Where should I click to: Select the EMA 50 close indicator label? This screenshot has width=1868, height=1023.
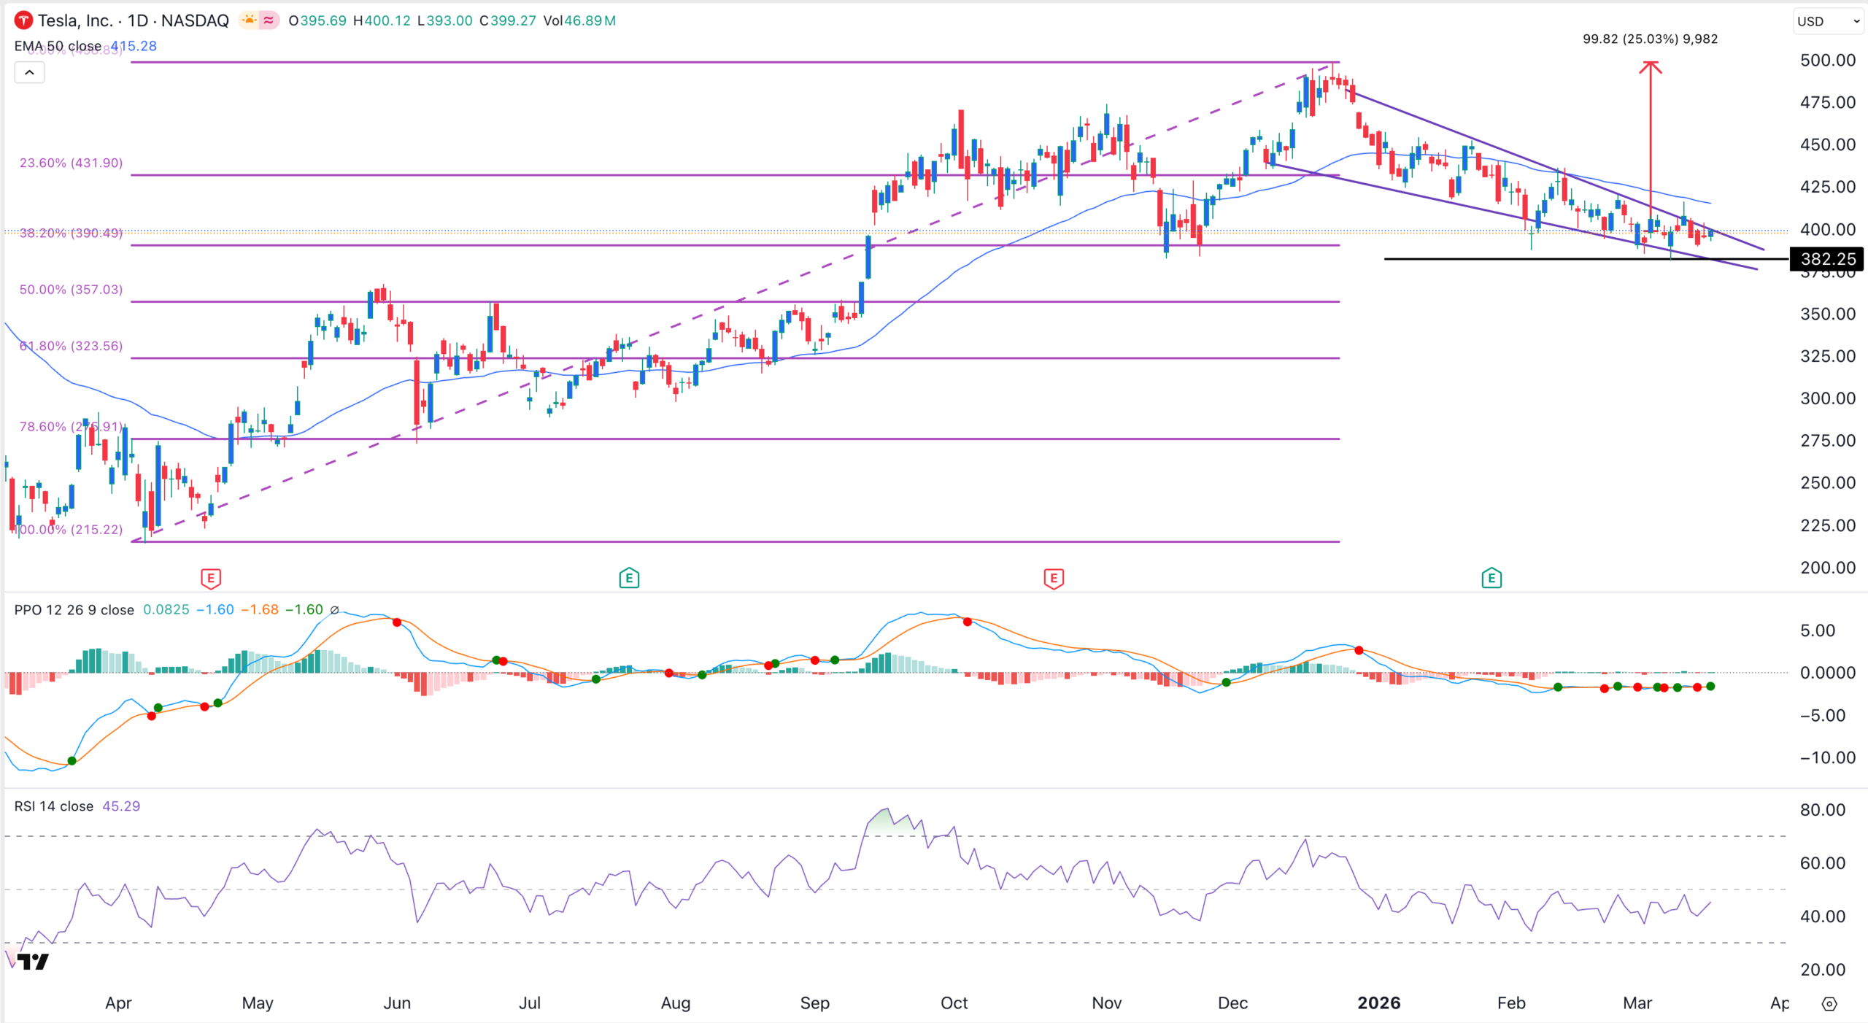tap(58, 46)
